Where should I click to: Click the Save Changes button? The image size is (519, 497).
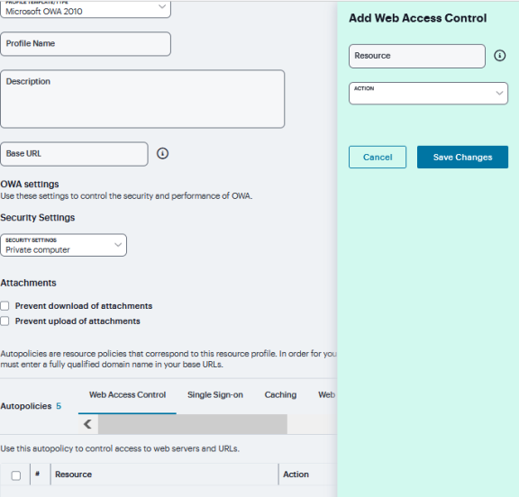coord(462,157)
